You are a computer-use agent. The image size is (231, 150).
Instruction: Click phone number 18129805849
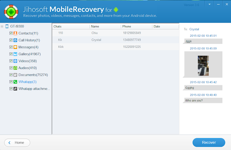coord(132,33)
